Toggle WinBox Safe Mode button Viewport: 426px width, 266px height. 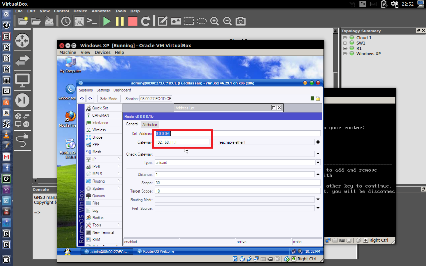click(x=109, y=98)
